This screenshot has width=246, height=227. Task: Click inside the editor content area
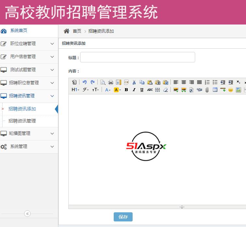(x=157, y=150)
